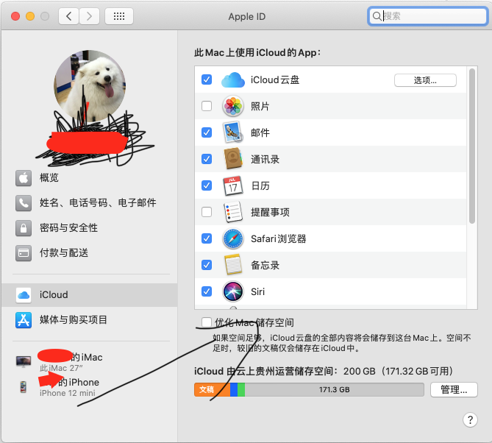Click the blue storage bar segment
Screen dimensions: 492x443
click(x=234, y=389)
